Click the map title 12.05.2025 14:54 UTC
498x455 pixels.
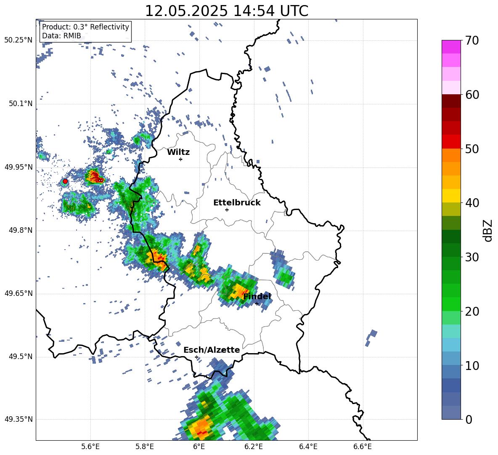point(227,11)
